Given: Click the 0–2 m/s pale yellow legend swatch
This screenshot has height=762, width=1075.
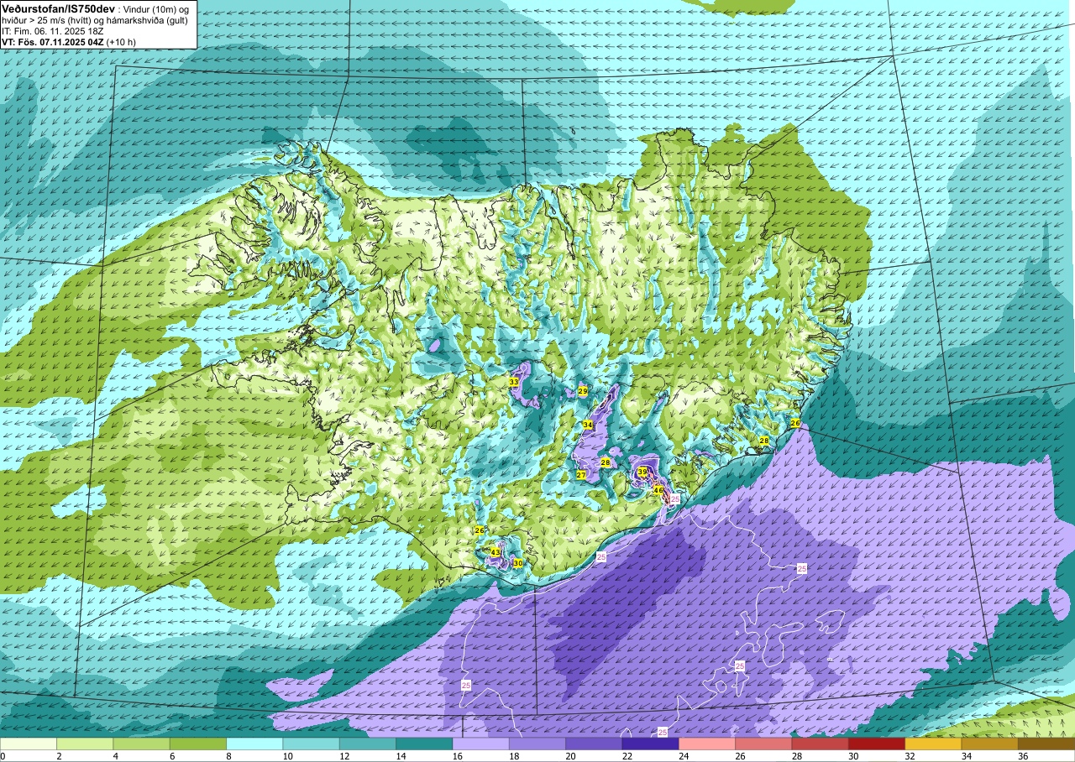Looking at the screenshot, I should pyautogui.click(x=29, y=744).
